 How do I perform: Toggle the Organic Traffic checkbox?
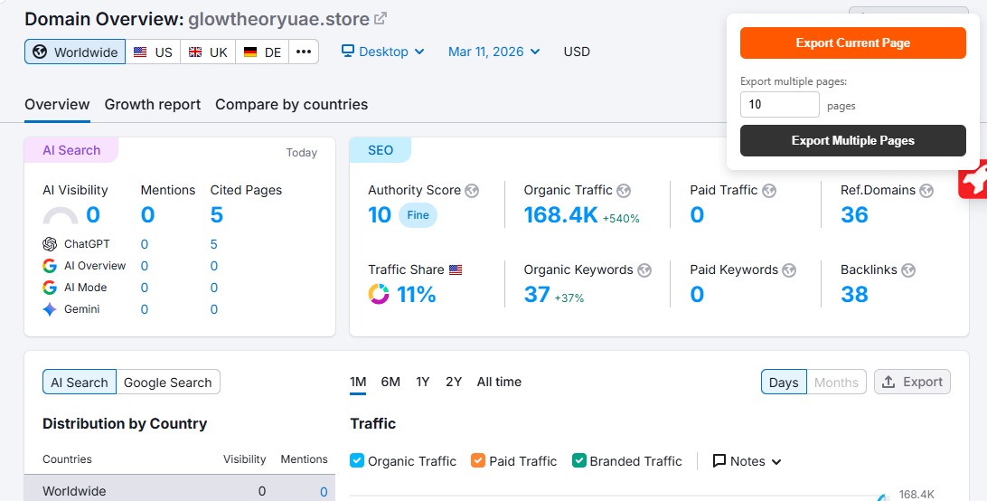[357, 460]
